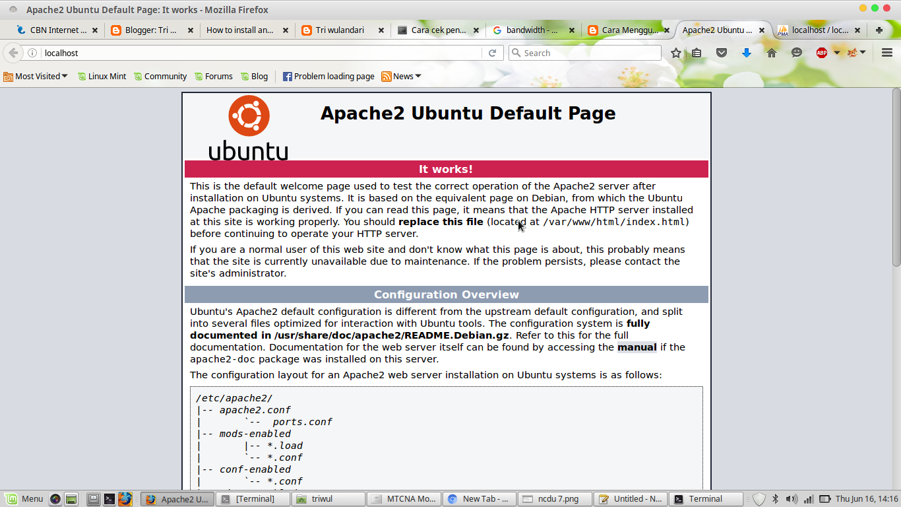The image size is (901, 507).
Task: Click the Greasemonkey monkey icon
Action: [853, 53]
